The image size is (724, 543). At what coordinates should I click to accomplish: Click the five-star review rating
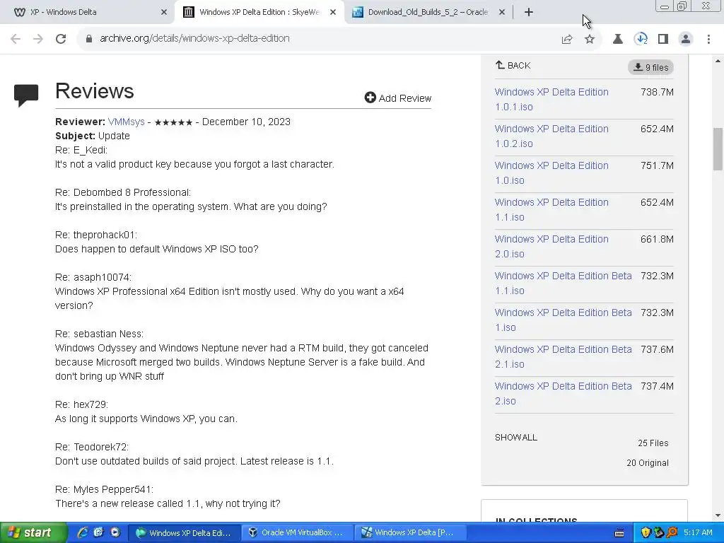click(x=173, y=122)
